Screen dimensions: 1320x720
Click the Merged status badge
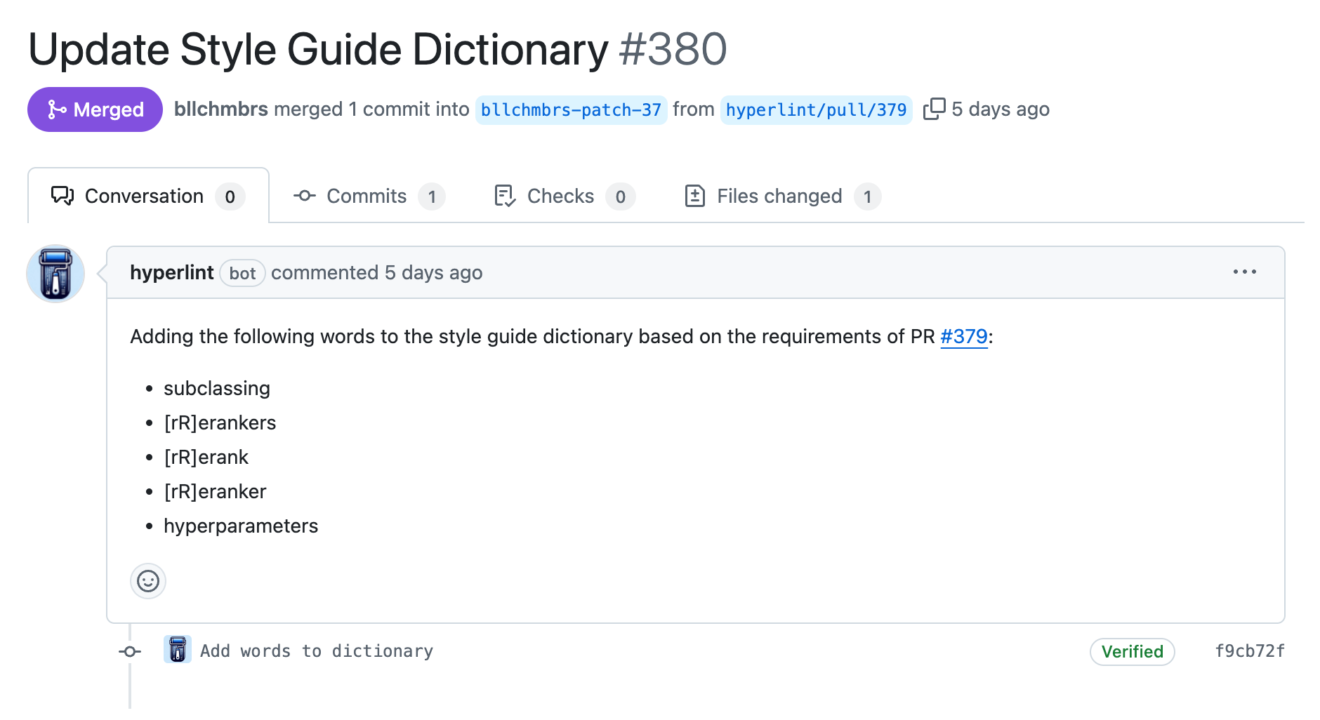pos(95,109)
